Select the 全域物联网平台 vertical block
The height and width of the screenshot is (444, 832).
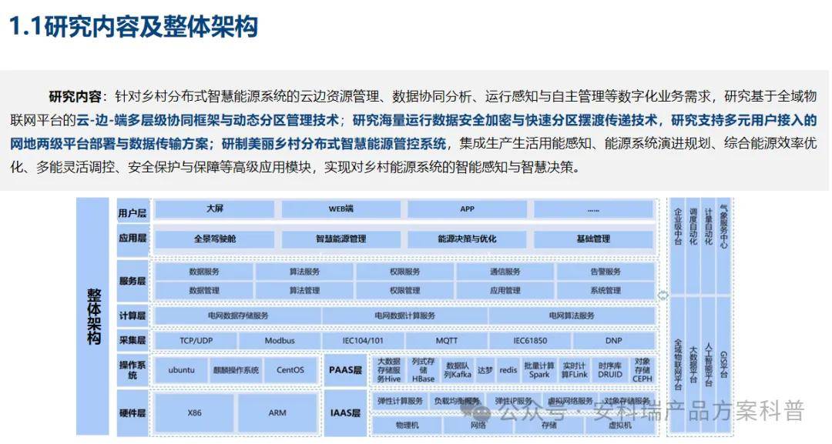click(x=678, y=362)
